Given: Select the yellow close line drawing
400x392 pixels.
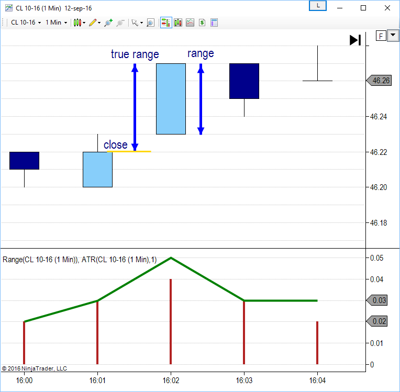Looking at the screenshot, I should (x=129, y=151).
